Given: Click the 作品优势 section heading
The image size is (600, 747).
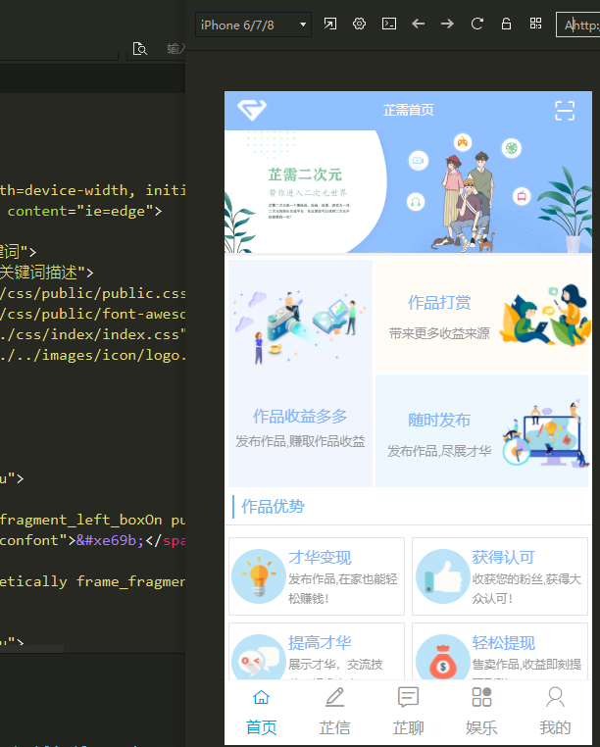Looking at the screenshot, I should (273, 507).
